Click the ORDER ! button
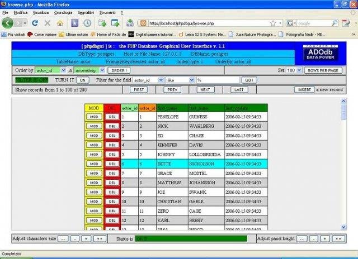The image size is (358, 259). tap(119, 70)
